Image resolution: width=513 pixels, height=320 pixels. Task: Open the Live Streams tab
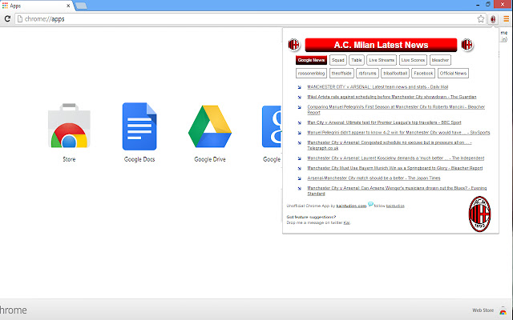coord(382,60)
